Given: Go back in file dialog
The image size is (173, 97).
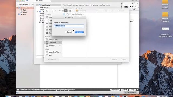Looking at the screenshot, I should [52, 11].
